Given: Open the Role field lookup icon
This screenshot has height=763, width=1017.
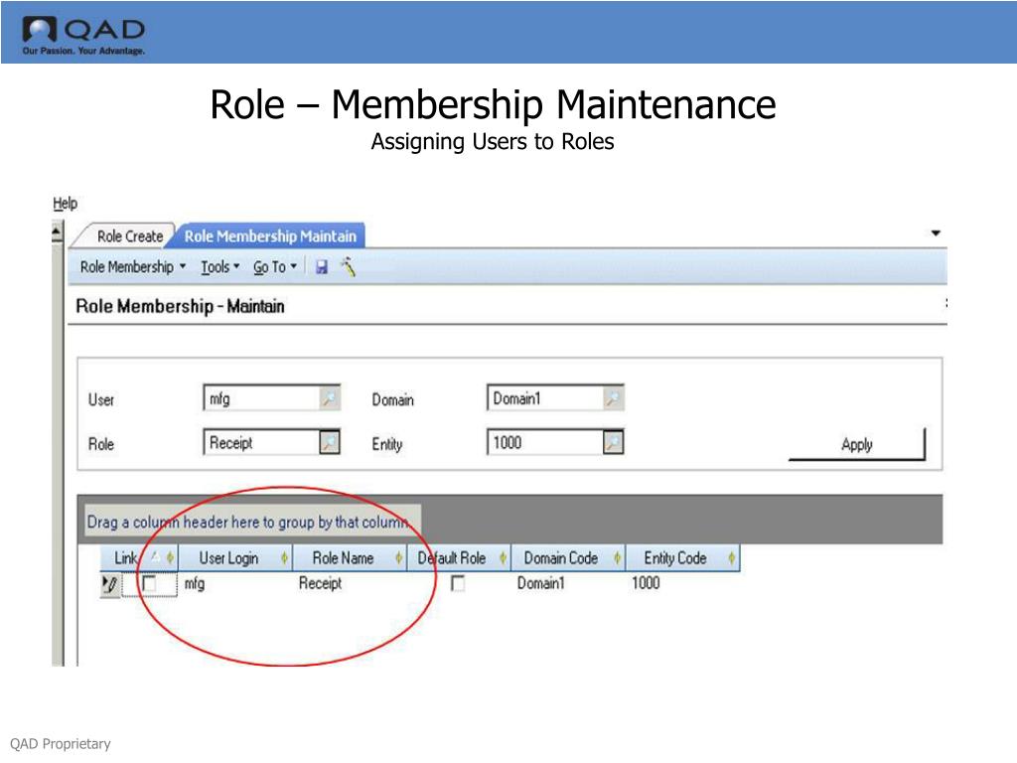Looking at the screenshot, I should point(331,441).
